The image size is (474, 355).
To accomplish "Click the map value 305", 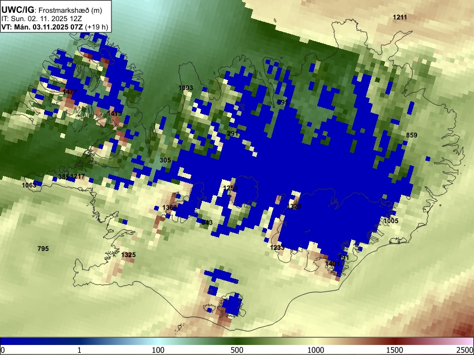I will point(165,160).
